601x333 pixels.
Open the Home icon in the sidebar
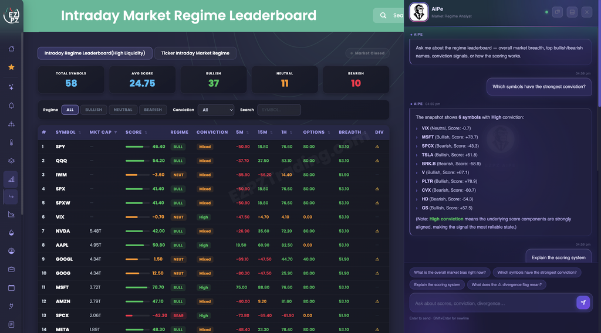click(x=12, y=49)
